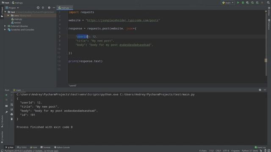
Task: Change the 4 spaces indent setting
Action: click(235, 151)
